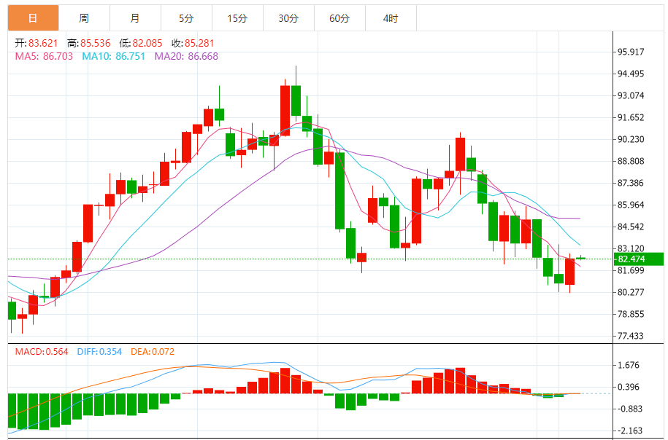Click the green 82.474 current price tag

[639, 259]
